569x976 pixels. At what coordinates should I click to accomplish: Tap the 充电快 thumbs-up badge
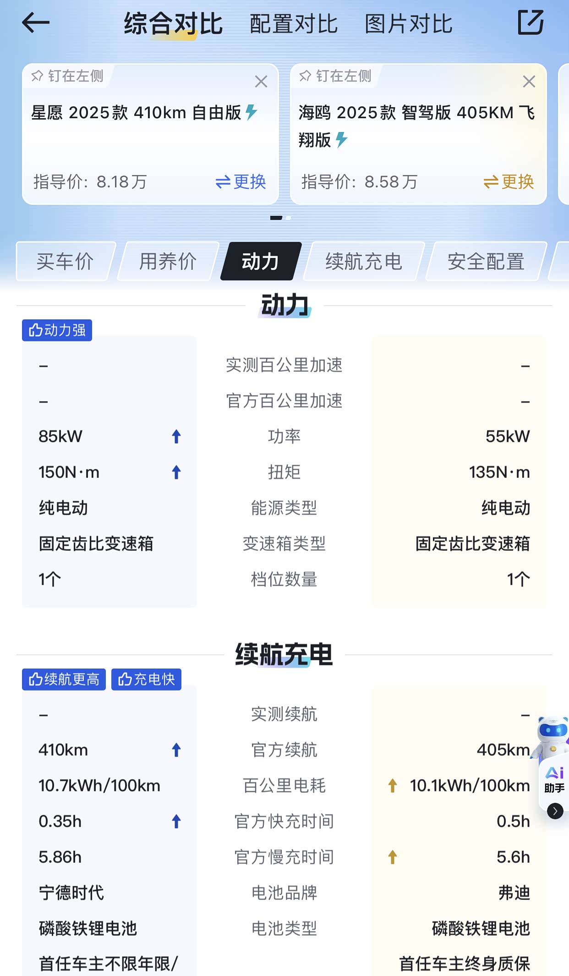click(x=147, y=679)
